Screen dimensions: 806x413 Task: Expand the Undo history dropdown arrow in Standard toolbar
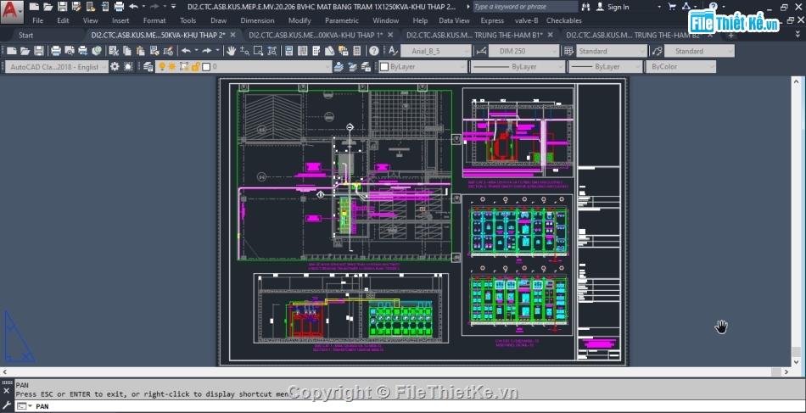coord(196,51)
